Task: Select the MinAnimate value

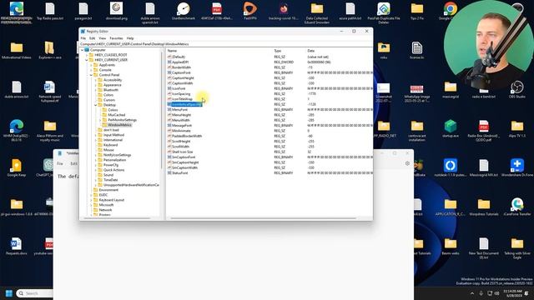Action: (x=181, y=131)
